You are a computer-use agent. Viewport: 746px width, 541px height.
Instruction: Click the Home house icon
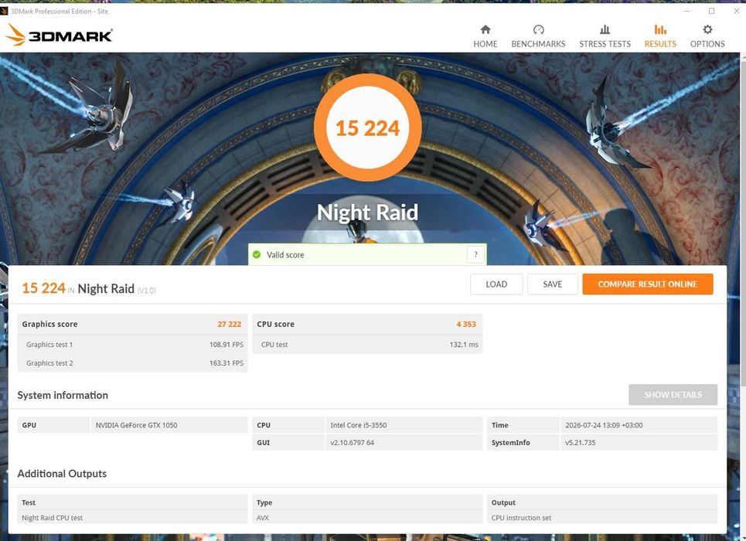(x=485, y=29)
